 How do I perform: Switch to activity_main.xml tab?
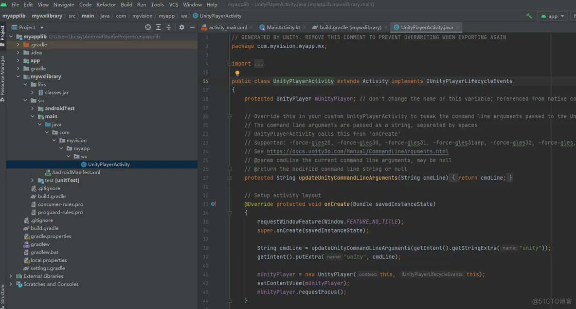pyautogui.click(x=227, y=27)
